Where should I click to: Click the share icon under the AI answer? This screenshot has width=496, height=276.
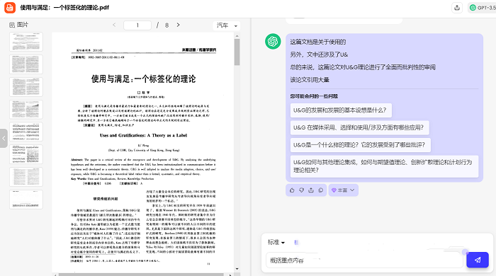click(x=311, y=190)
